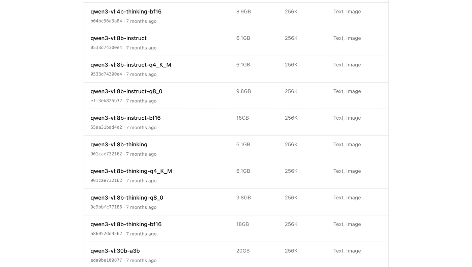Click the 18GB size of 8b-instruct-bf16
Image resolution: width=472 pixels, height=267 pixels.
(x=242, y=118)
